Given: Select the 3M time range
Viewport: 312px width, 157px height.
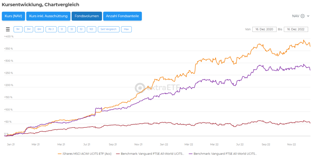Looking at the screenshot, I should (28, 29).
